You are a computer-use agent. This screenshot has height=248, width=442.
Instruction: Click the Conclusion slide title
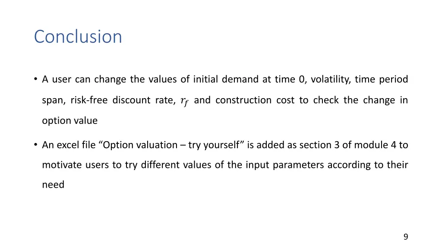click(x=78, y=37)
